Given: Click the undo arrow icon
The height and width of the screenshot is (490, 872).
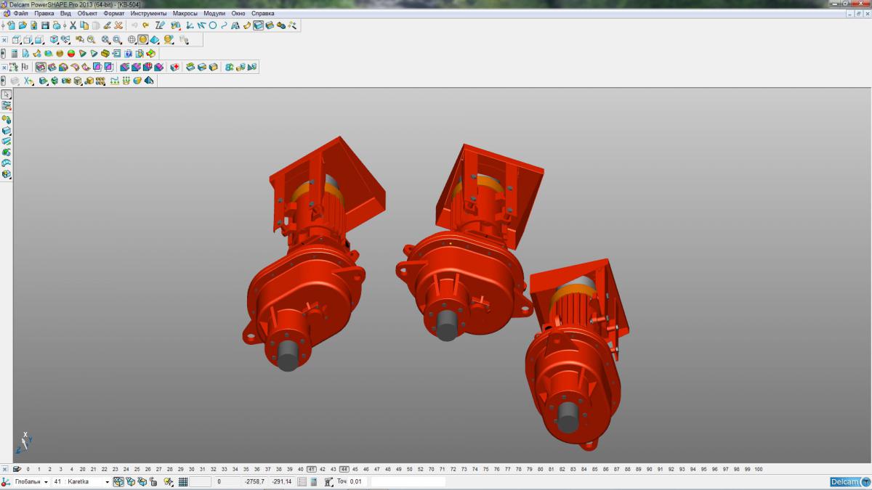Looking at the screenshot, I should point(134,25).
